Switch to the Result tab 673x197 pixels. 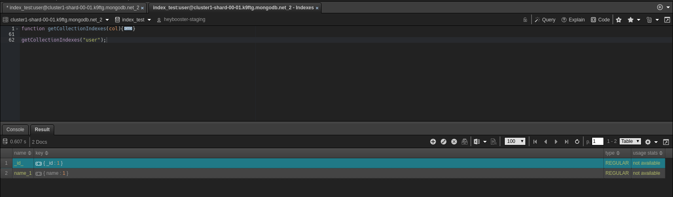42,130
